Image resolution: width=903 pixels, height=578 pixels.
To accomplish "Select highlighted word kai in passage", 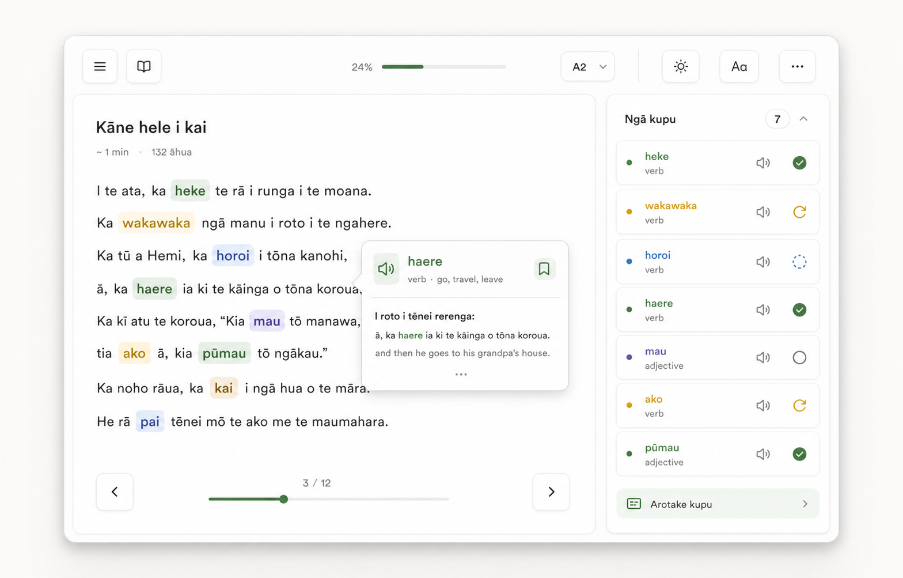I will click(x=223, y=388).
